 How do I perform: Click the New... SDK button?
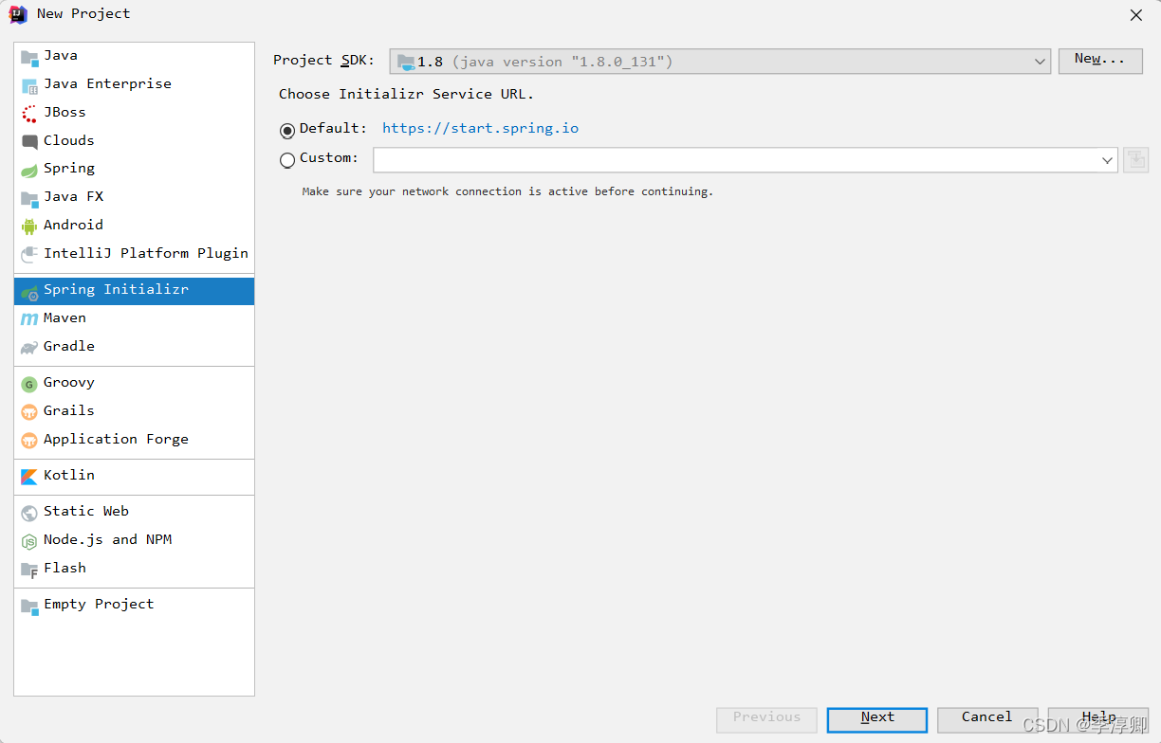(1100, 60)
